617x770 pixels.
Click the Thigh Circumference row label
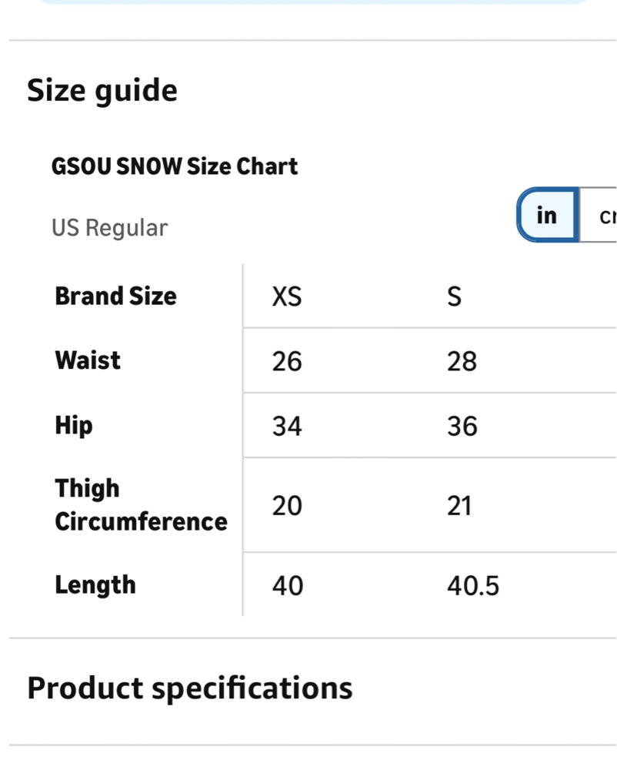(142, 505)
